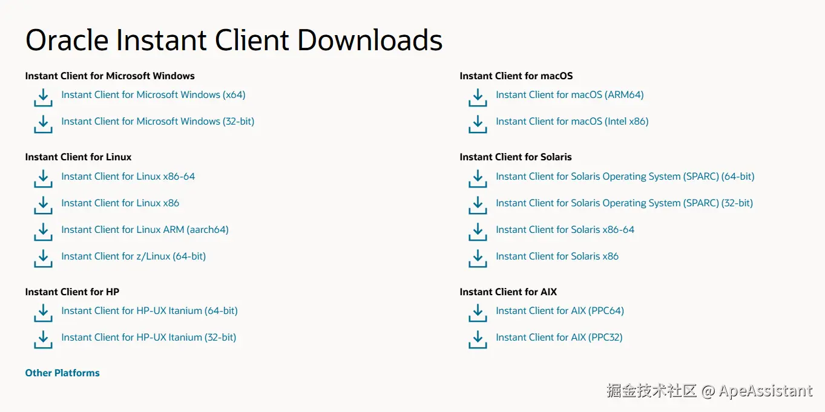Click the Oracle Instant Client Downloads heading
This screenshot has width=825, height=412.
point(234,40)
